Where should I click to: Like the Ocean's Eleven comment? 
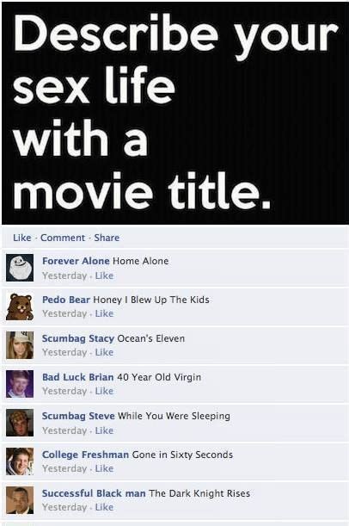pyautogui.click(x=104, y=352)
